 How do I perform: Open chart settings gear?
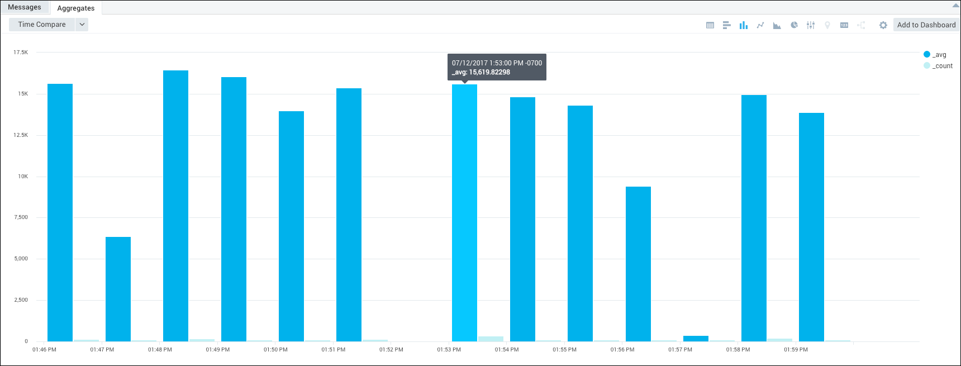(x=883, y=25)
